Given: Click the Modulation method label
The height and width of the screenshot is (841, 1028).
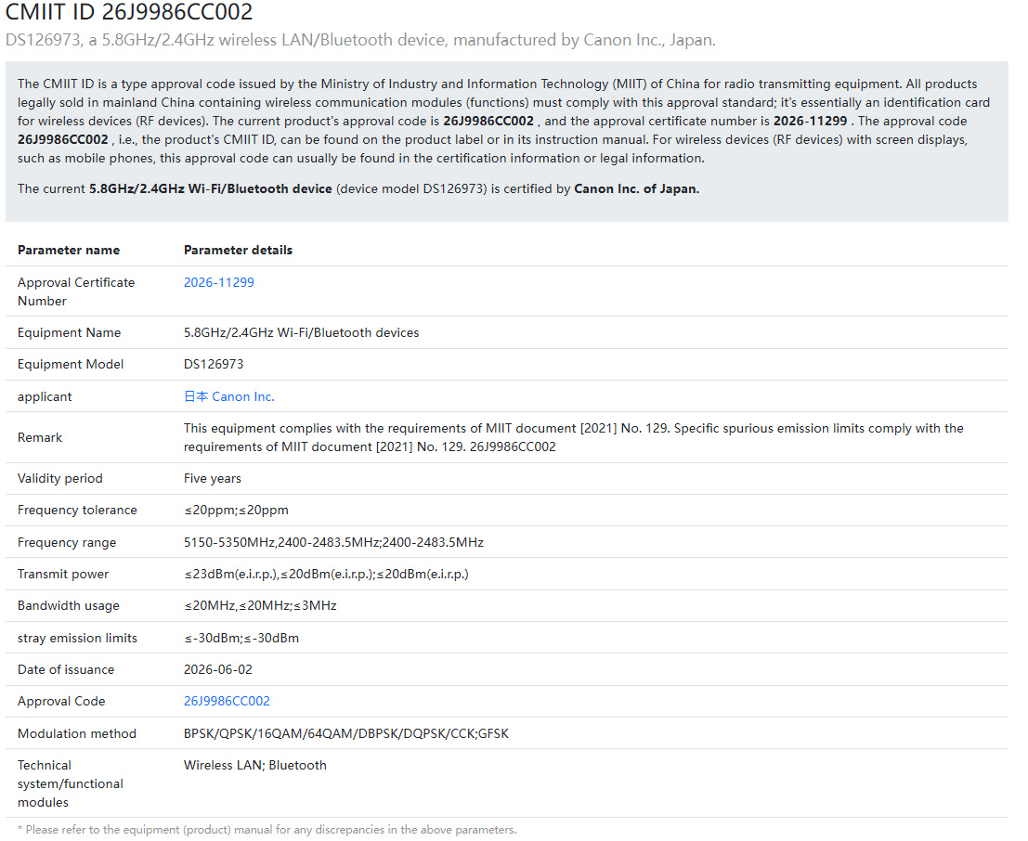Looking at the screenshot, I should 77,733.
